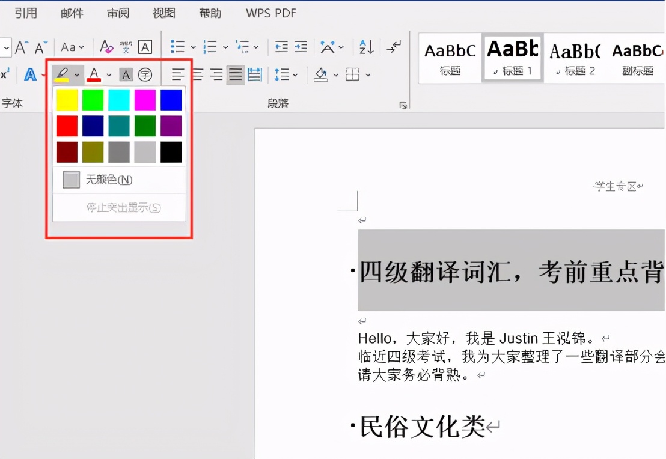The height and width of the screenshot is (459, 666).
Task: Toggle the Character Shading highlight
Action: click(x=127, y=74)
